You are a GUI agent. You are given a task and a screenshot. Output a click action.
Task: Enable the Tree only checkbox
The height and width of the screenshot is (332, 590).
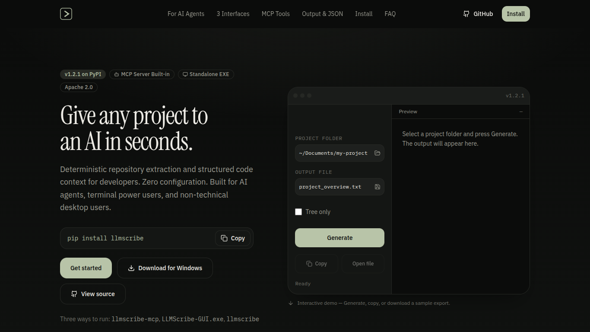[x=298, y=212]
